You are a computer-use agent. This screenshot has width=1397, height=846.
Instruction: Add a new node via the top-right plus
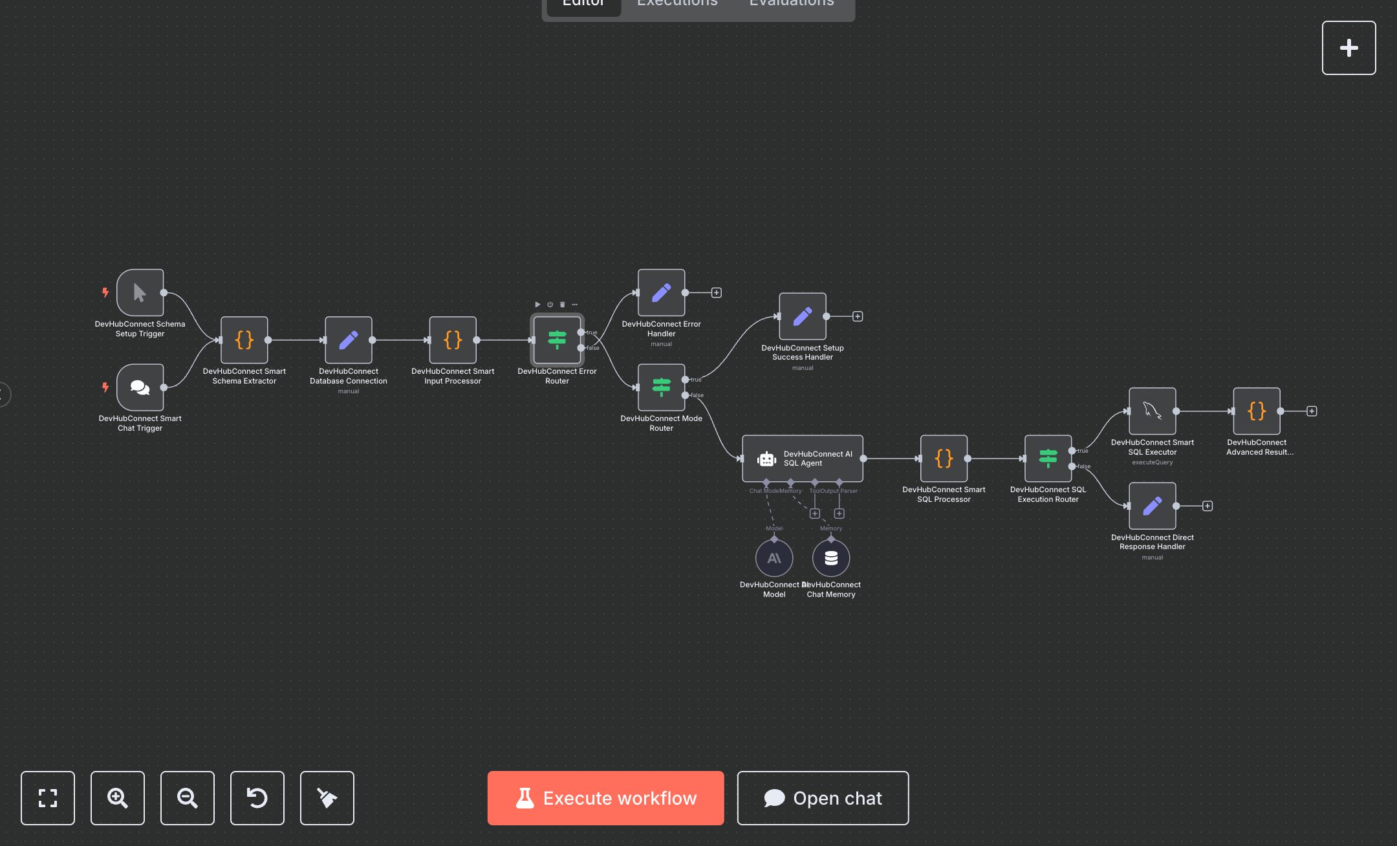coord(1348,47)
